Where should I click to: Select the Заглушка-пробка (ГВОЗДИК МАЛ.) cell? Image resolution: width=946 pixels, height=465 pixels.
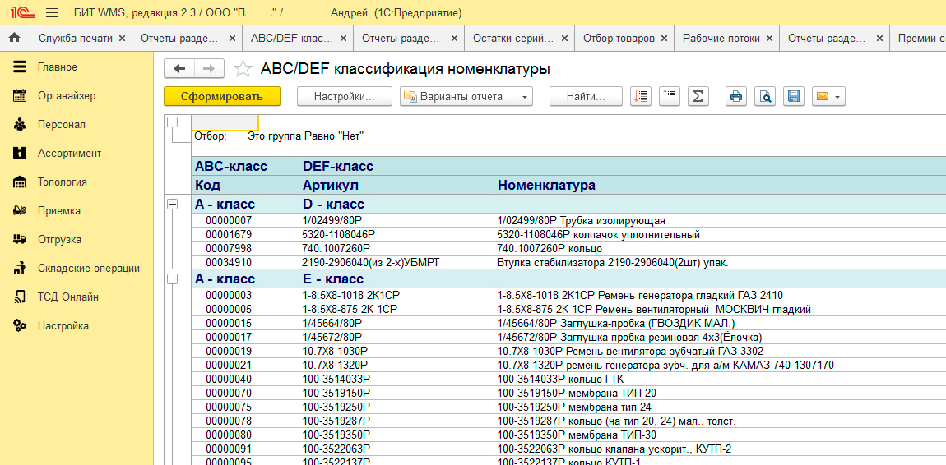[720, 323]
